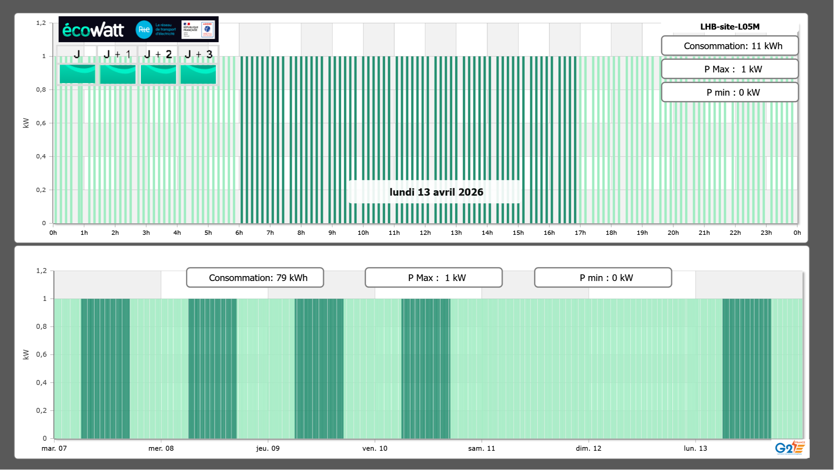Click the Consommation: 79 kWh box
Viewport: 834px width, 470px height.
coord(255,278)
